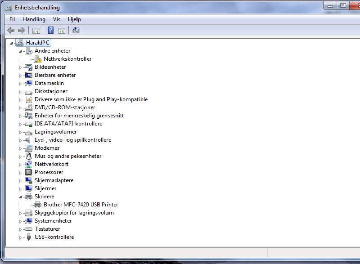
Task: Collapse the Skrivere node
Action: coord(20,197)
